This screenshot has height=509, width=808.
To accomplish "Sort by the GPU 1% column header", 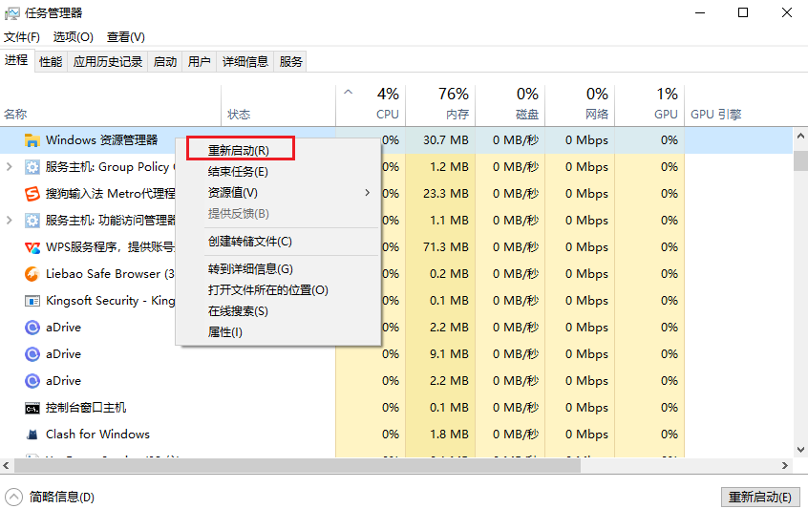I will coord(649,105).
